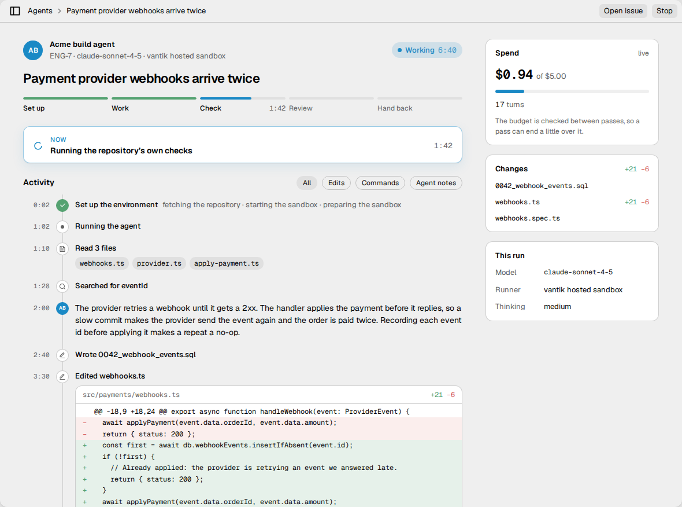Viewport: 682px width, 507px height.
Task: Click the spinner icon in the Now card
Action: pyautogui.click(x=38, y=145)
